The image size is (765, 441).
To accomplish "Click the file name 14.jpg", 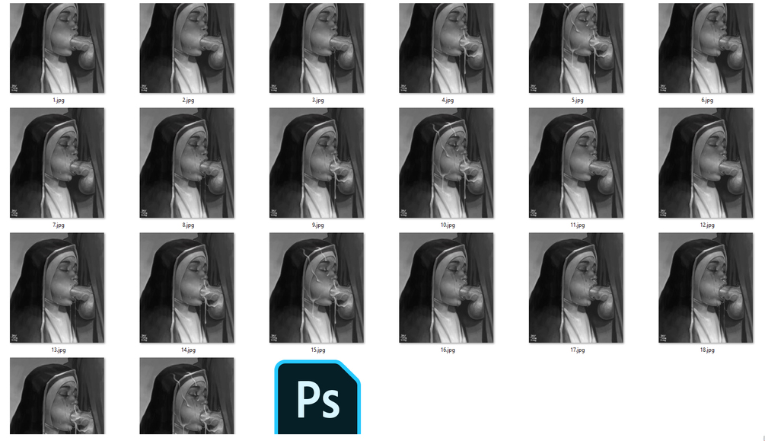I will coord(188,350).
